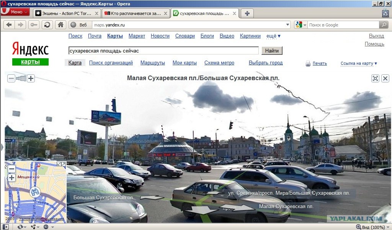
Task: Toggle the Opera side panel button
Action: tap(6, 227)
